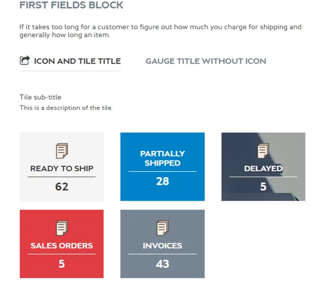Click the First Fields Block heading
335x285 pixels.
[x=72, y=6]
